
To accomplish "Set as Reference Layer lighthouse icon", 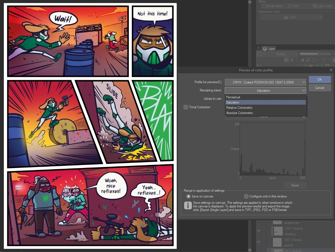I will tap(292, 60).
